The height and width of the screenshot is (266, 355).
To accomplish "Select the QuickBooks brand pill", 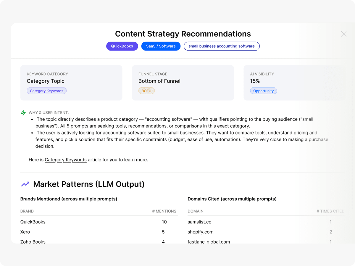I will point(122,46).
